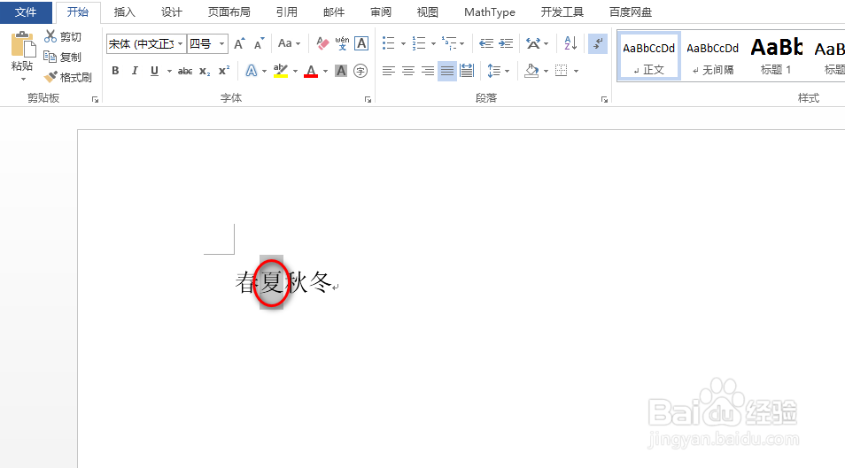Toggle bold formatting
The image size is (845, 468).
click(x=115, y=71)
